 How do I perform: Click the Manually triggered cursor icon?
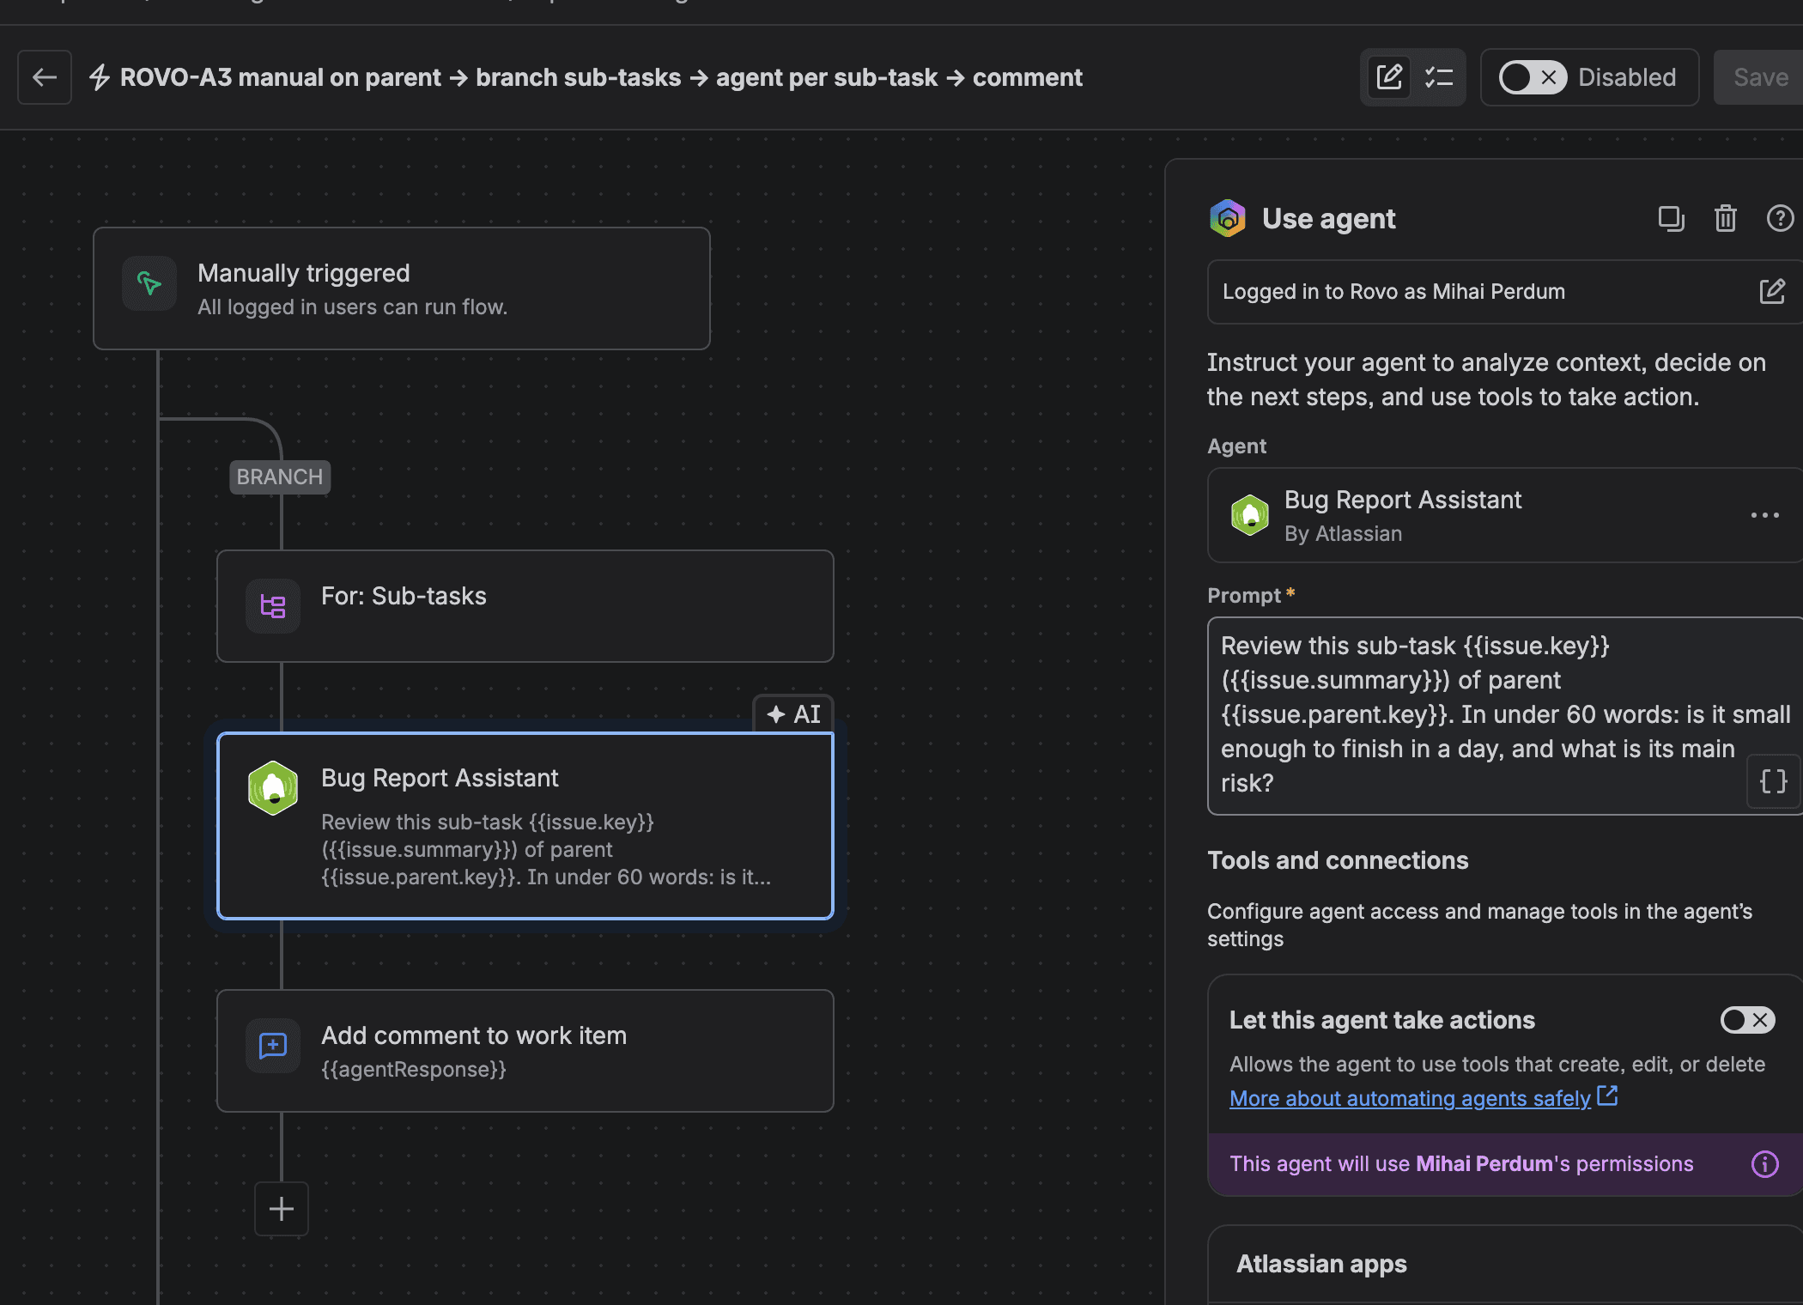pos(149,283)
